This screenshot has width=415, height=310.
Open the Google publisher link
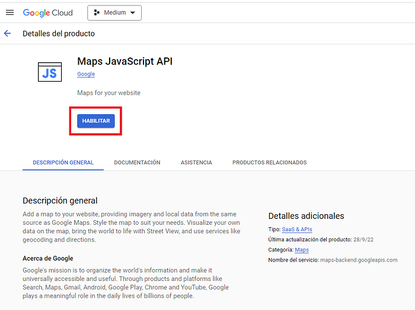tap(86, 74)
